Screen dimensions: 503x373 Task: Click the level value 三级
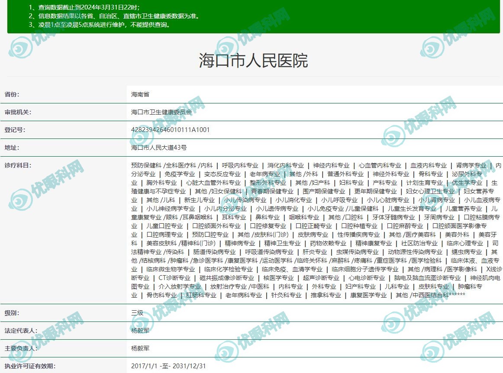click(137, 313)
